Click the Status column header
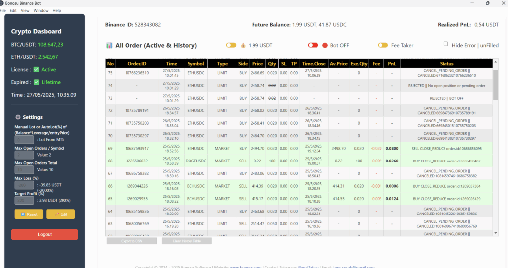The height and width of the screenshot is (268, 508). coord(446,64)
